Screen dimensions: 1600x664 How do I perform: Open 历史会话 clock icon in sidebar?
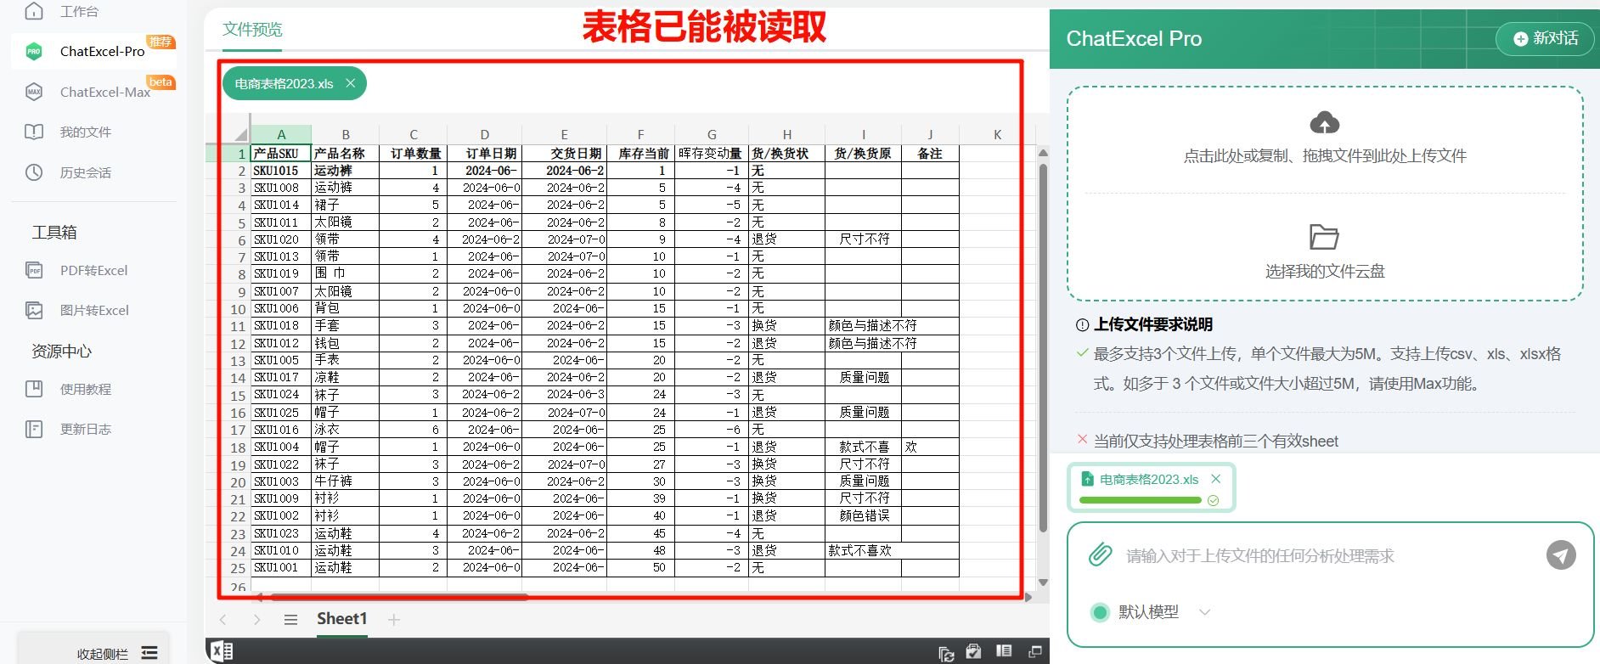click(34, 172)
